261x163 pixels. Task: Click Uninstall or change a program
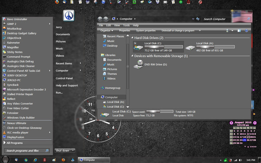pyautogui.click(x=178, y=31)
